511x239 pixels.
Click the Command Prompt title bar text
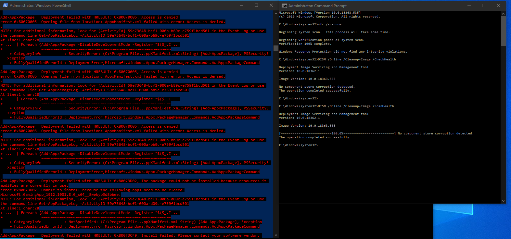(x=317, y=6)
